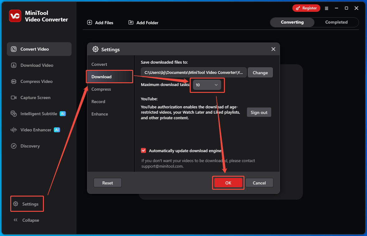
Task: Click the Compress Video sidebar icon
Action: pos(14,81)
